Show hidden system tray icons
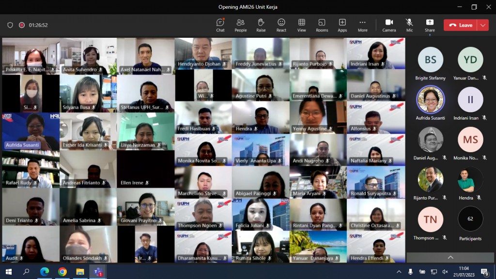This screenshot has height=279, width=496. [x=399, y=272]
